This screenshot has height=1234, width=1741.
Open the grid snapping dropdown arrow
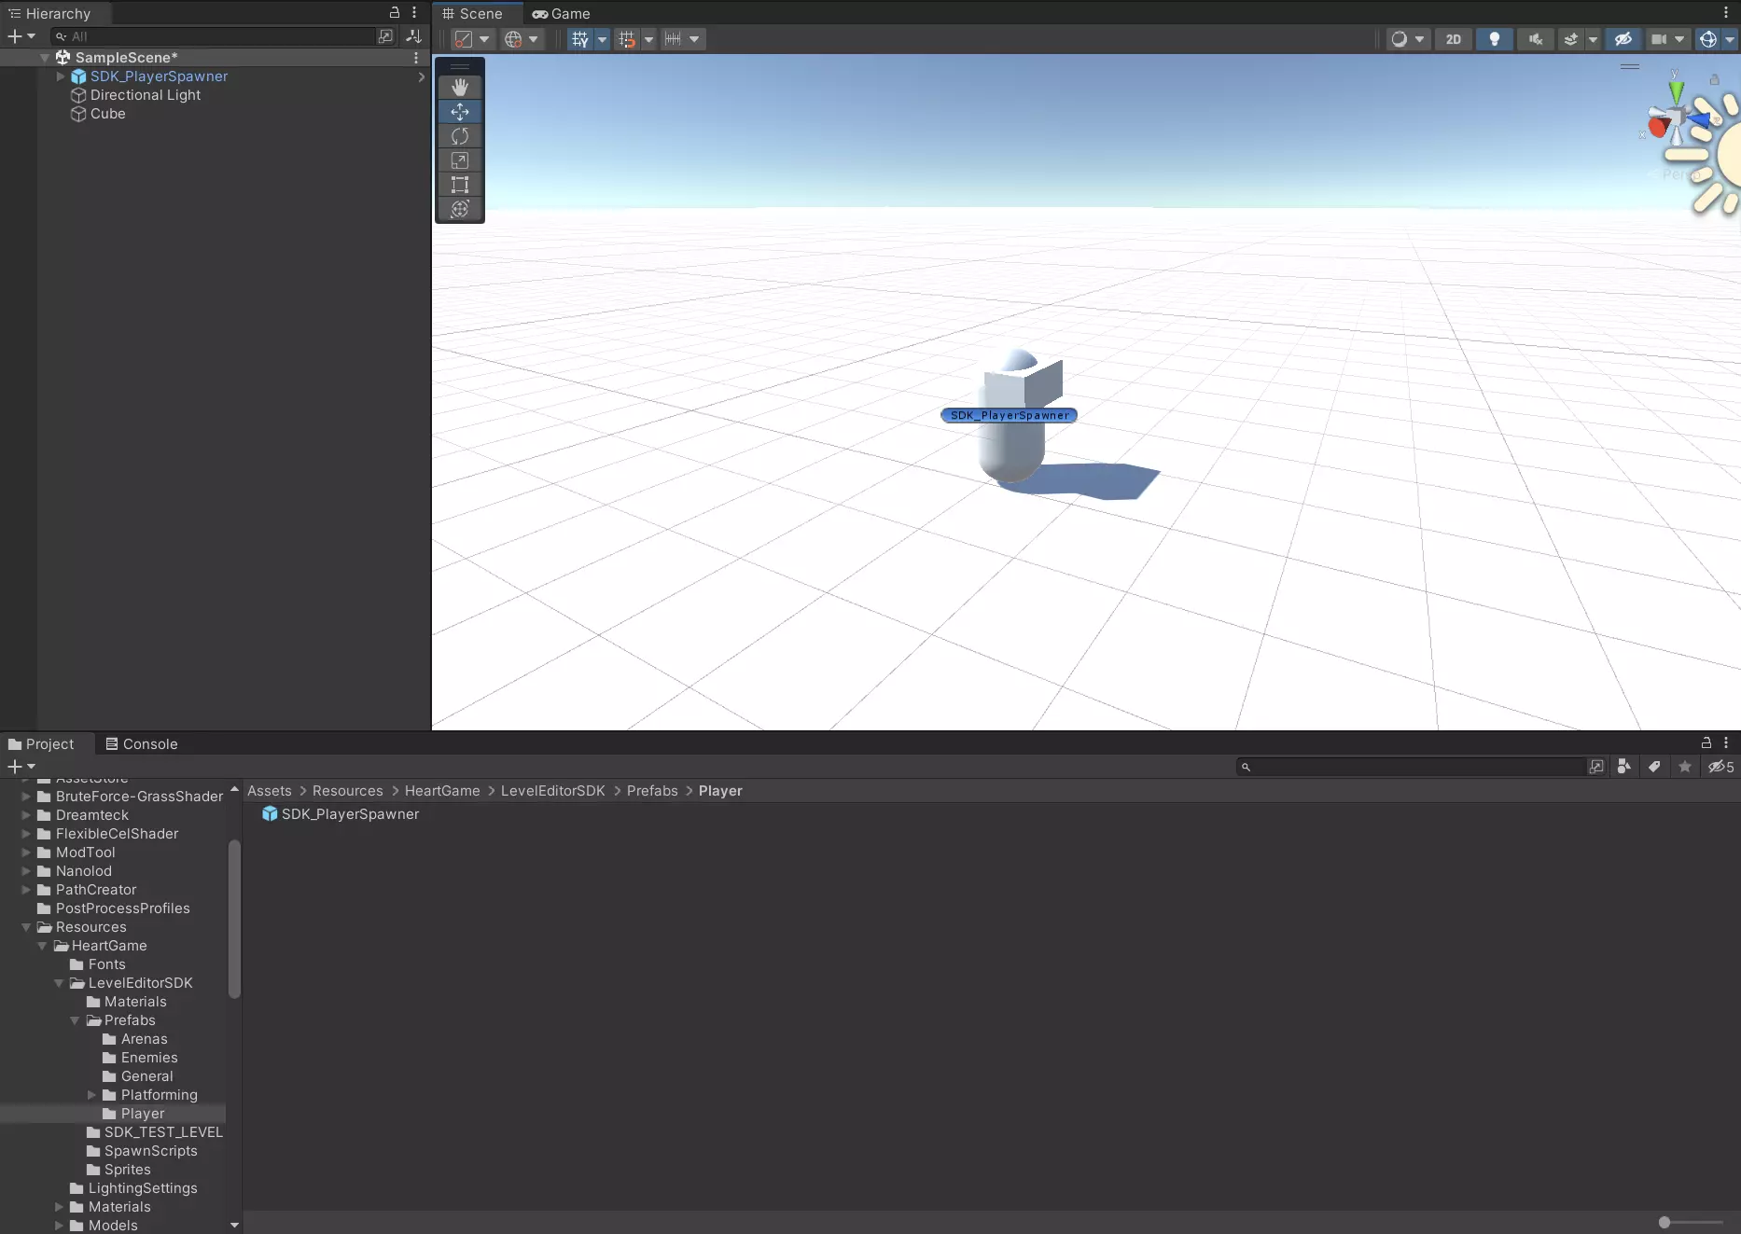click(x=648, y=39)
